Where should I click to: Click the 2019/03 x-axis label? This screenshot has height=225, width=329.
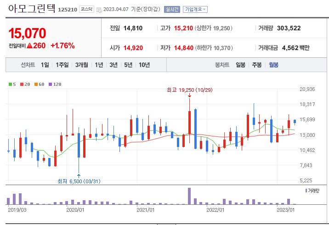pos(17,210)
